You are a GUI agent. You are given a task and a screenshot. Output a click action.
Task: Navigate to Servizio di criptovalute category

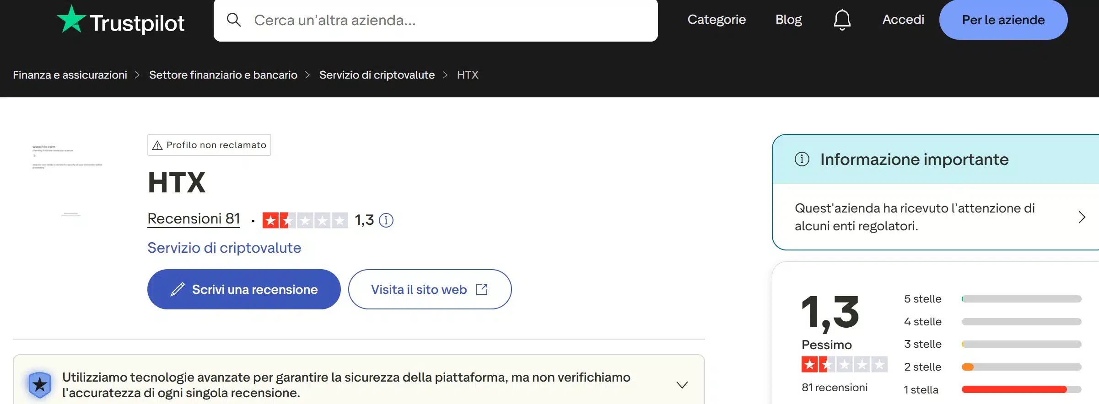pos(224,247)
